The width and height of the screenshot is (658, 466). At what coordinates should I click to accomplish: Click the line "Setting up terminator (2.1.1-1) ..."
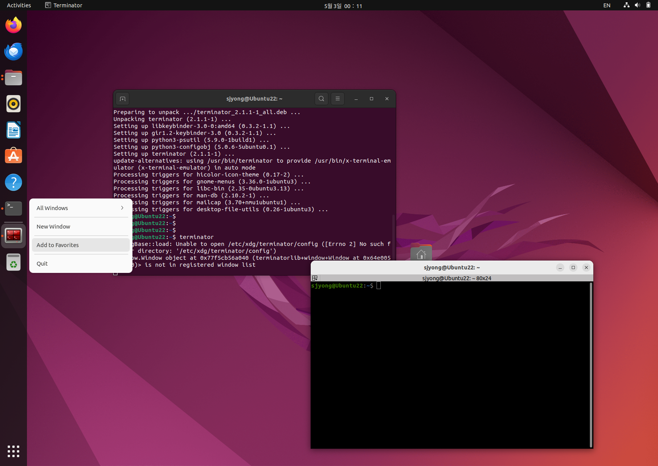(x=174, y=154)
